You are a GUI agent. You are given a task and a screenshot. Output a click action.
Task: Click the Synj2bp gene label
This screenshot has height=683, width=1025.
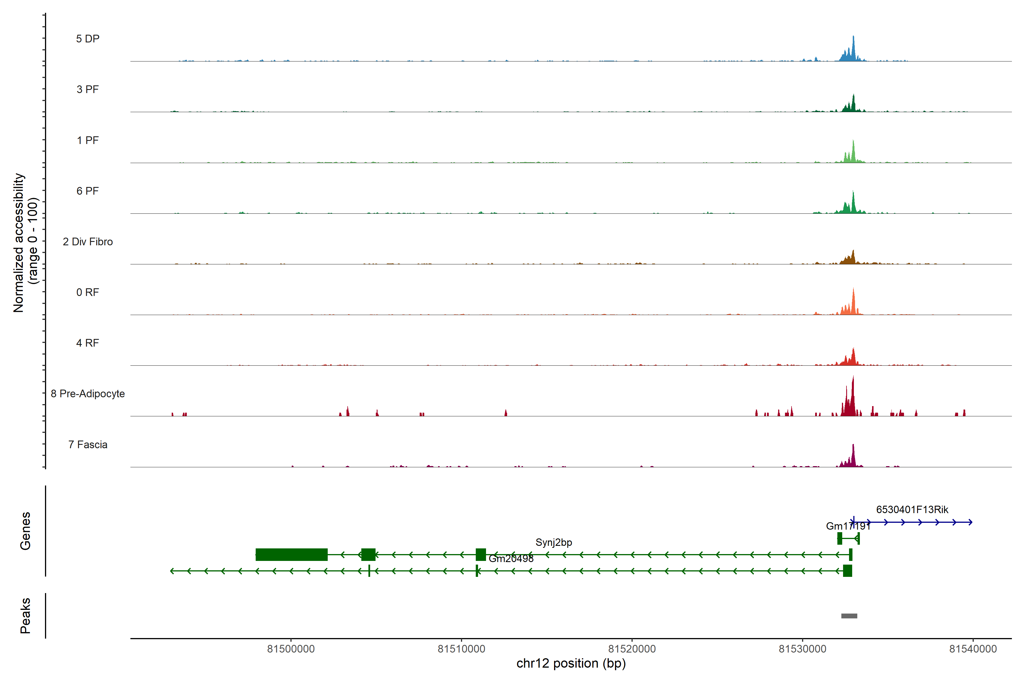[x=553, y=542]
